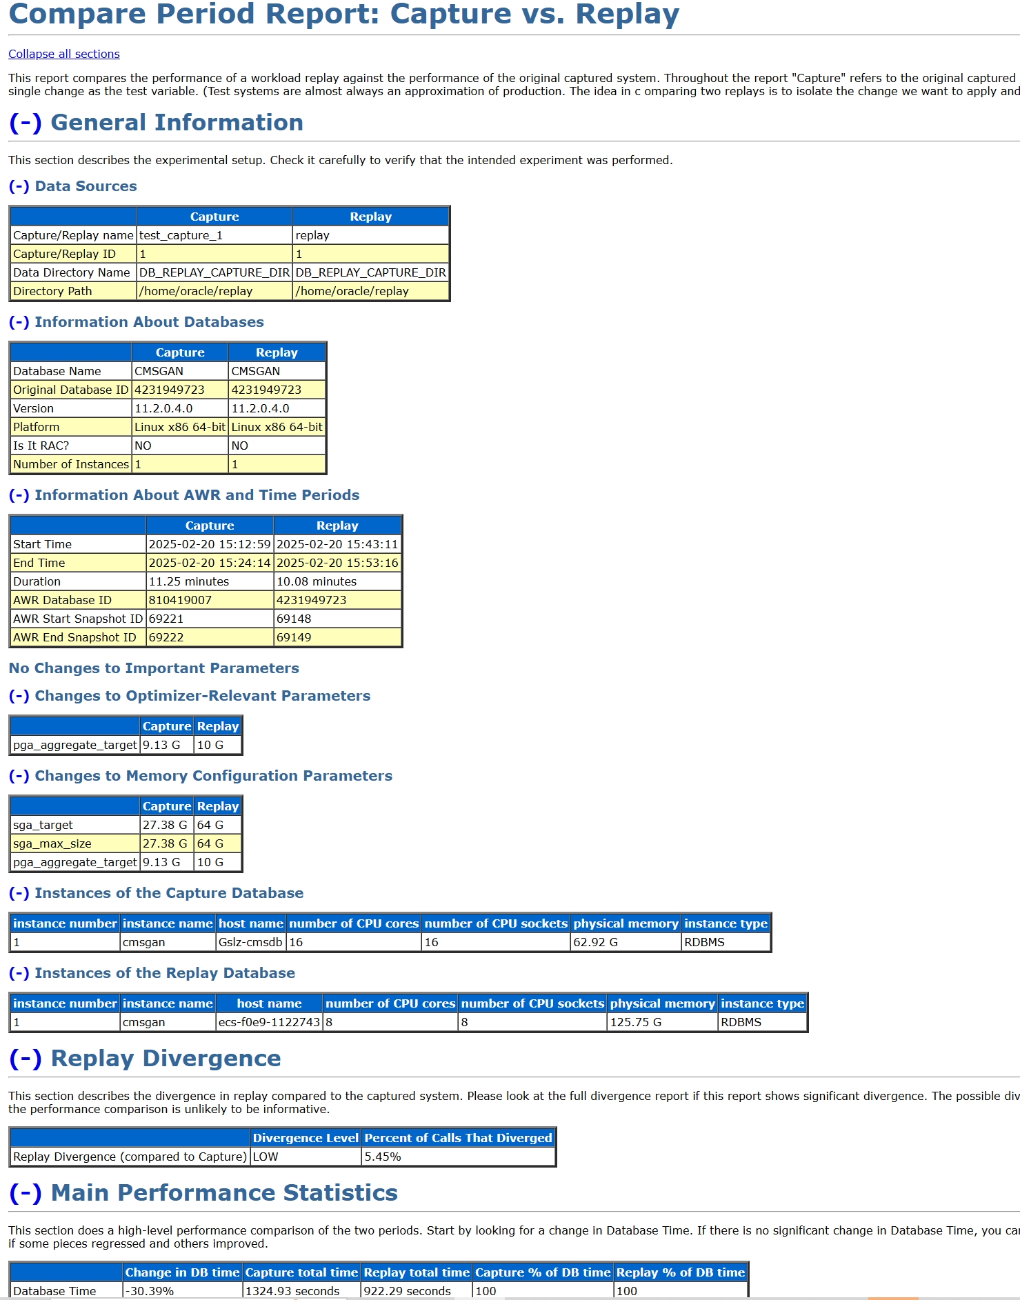Collapse the Replay Divergence section
Viewport: 1020px width, 1300px height.
click(x=26, y=1059)
